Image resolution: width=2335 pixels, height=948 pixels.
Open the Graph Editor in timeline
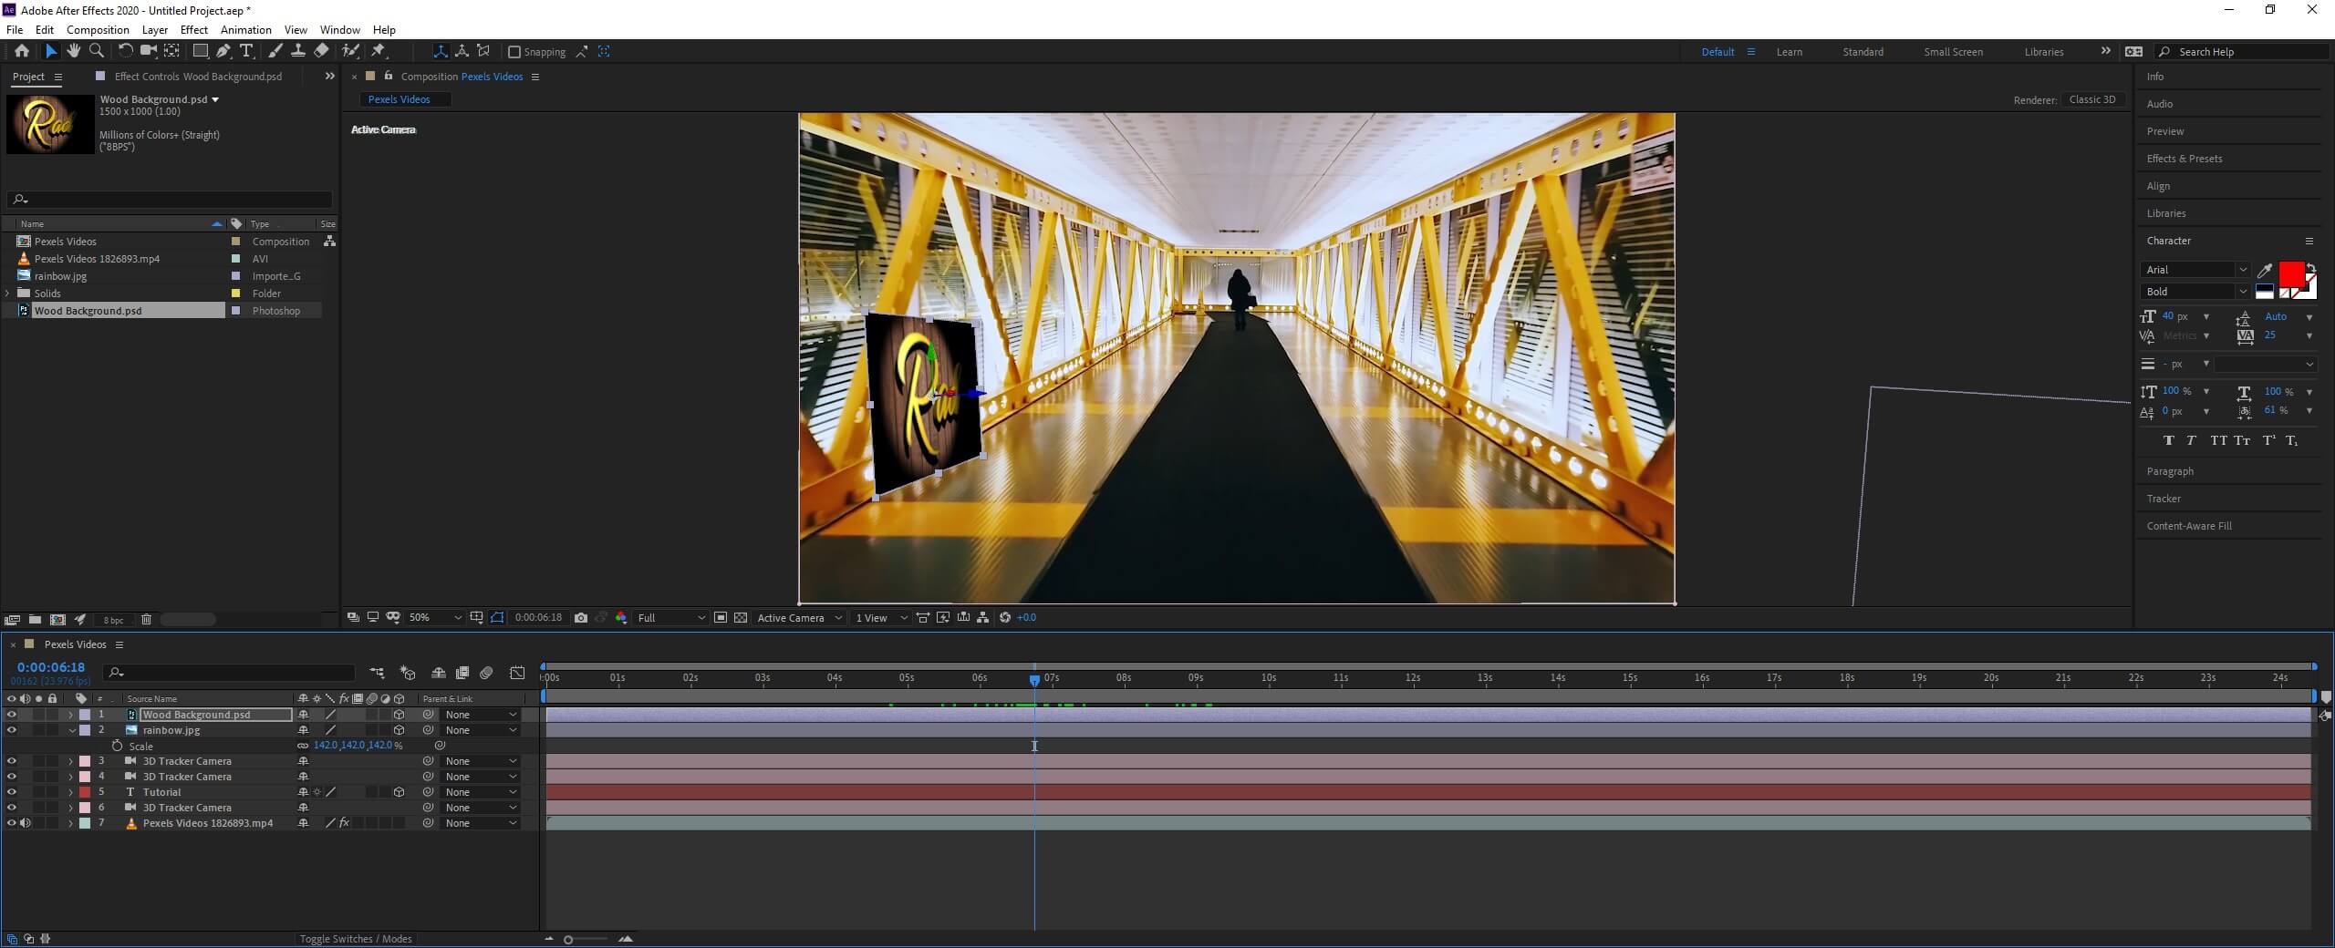(517, 673)
